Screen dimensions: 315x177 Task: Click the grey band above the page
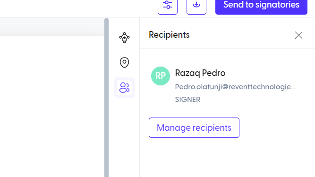click(52, 27)
